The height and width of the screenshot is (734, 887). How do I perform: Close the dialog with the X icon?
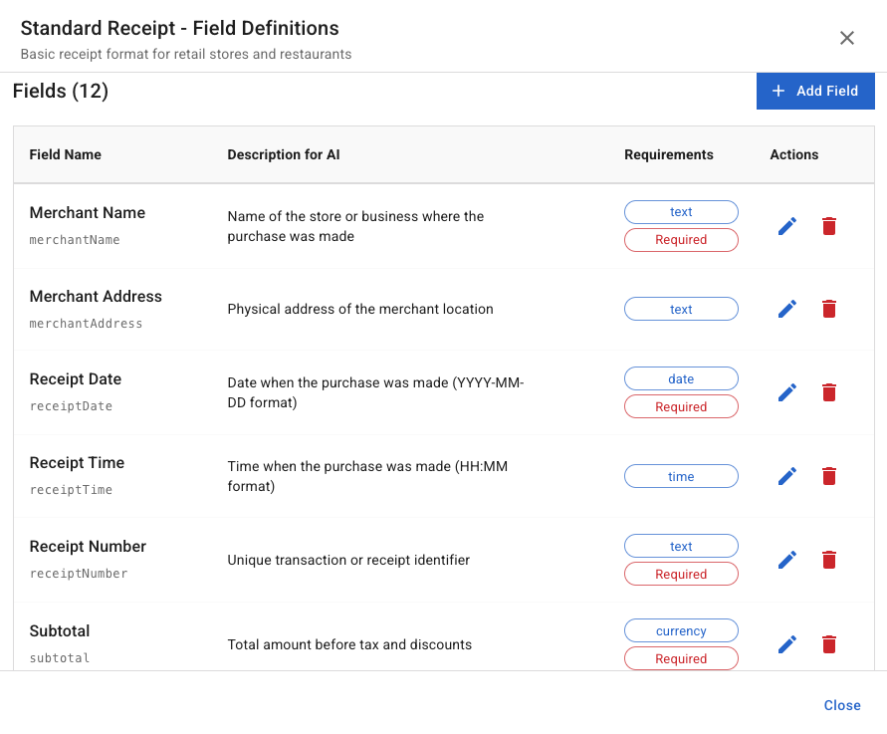[847, 38]
